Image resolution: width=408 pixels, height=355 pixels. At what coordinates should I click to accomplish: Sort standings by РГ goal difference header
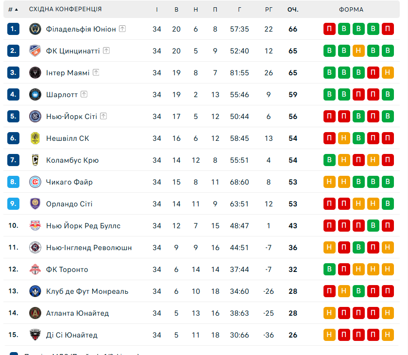269,9
